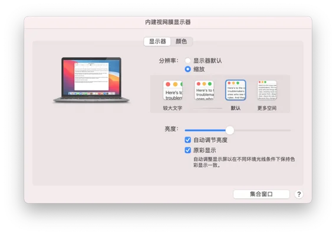Choose the 更多空间 scaling thumbnail
Screen dimensions: 336x235
pos(267,90)
